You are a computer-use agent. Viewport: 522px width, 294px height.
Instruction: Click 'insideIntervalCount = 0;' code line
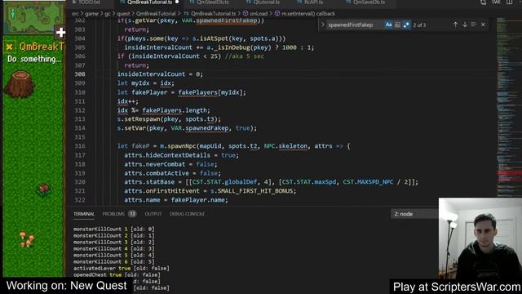coord(160,74)
